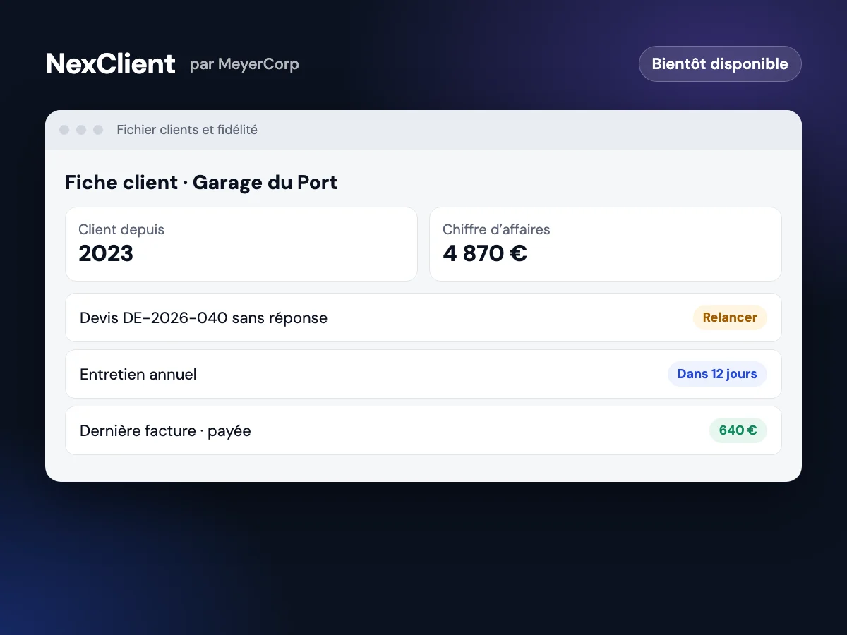Click the 2023 value

(106, 253)
